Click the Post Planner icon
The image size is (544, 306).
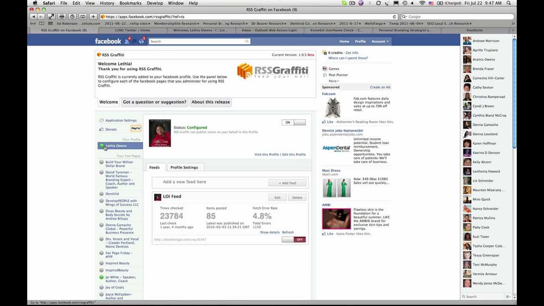click(325, 75)
